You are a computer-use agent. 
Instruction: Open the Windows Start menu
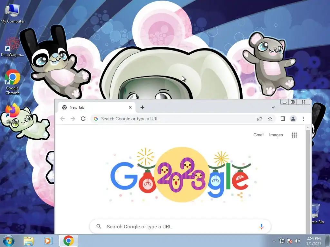point(8,241)
